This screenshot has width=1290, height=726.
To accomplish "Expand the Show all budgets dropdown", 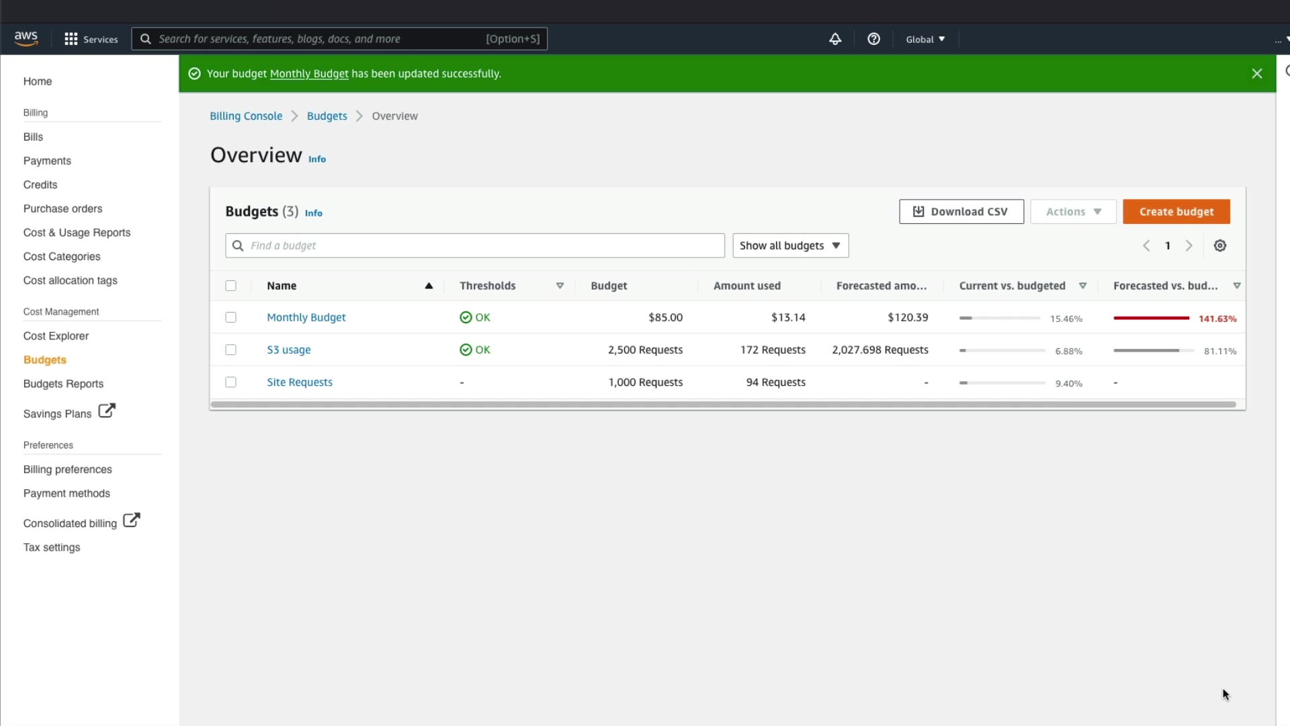I will pos(790,245).
